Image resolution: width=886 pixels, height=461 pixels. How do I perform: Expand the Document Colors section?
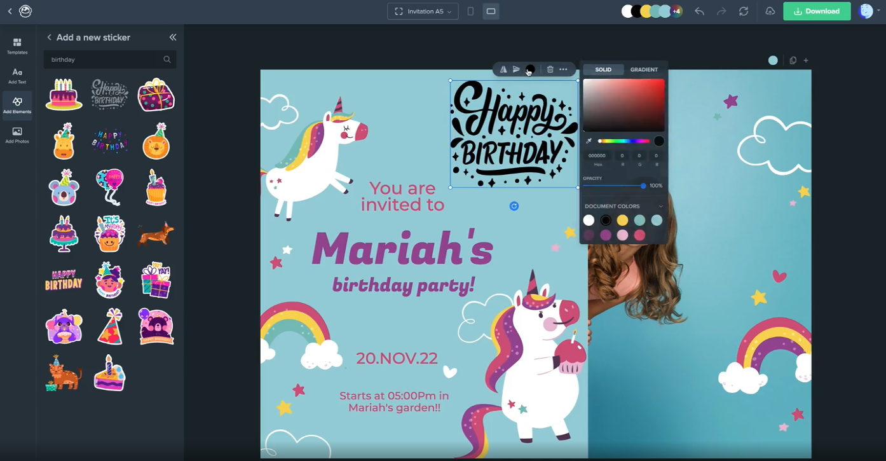tap(661, 206)
